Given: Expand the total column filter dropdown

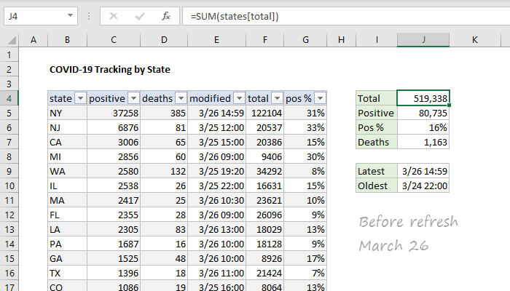Looking at the screenshot, I should coord(275,98).
